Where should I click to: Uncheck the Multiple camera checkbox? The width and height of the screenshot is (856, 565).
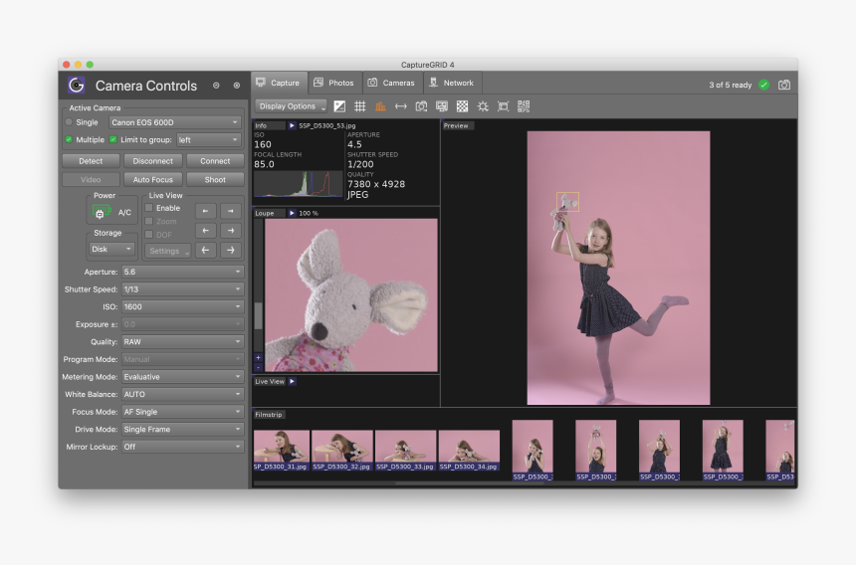69,140
